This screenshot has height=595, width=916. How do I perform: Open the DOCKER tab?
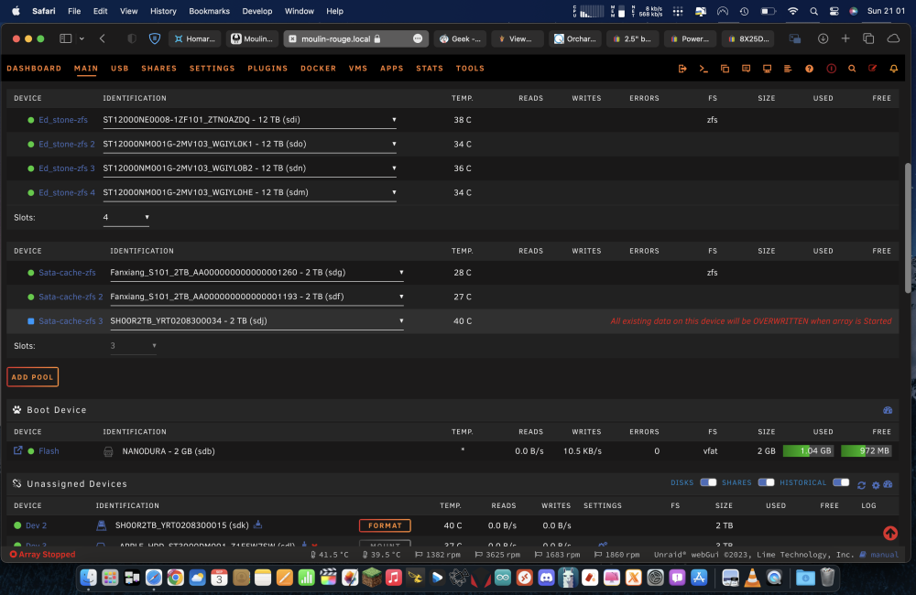(x=319, y=69)
